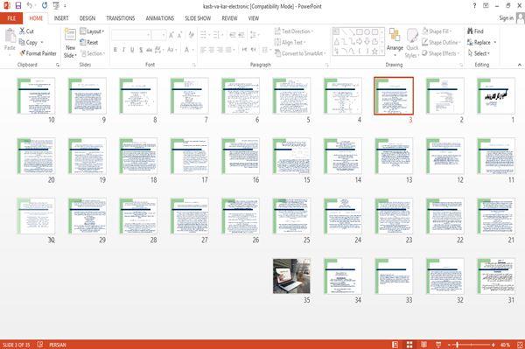
Task: Click the Undo arrow in the title bar
Action: point(30,5)
